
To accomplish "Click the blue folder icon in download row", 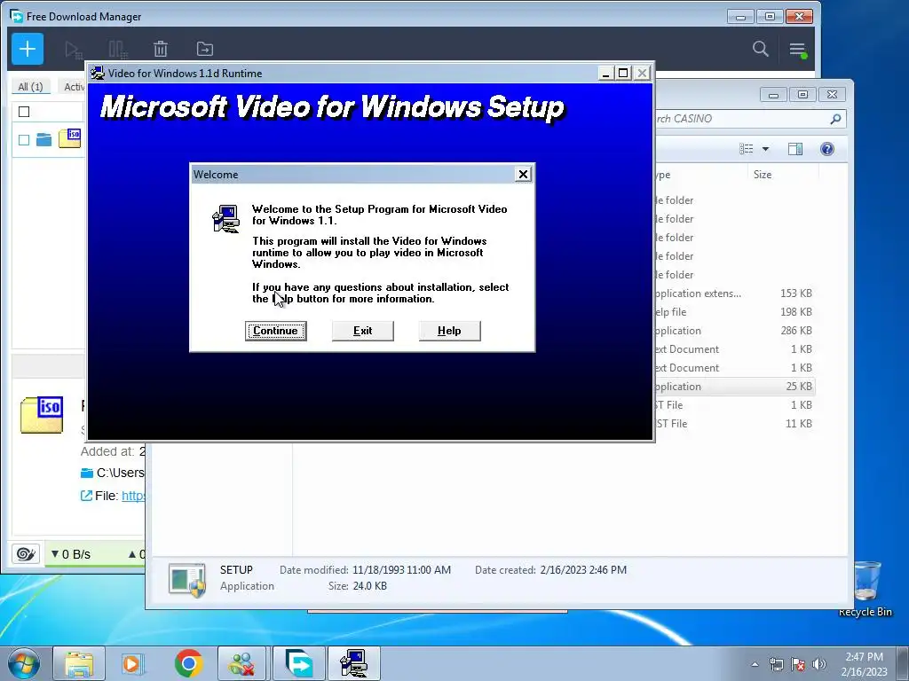I will click(44, 139).
